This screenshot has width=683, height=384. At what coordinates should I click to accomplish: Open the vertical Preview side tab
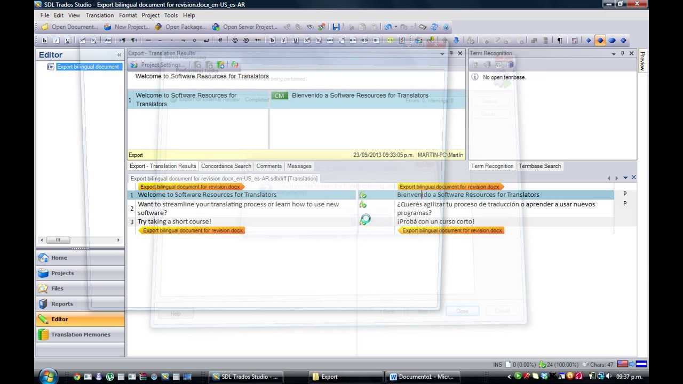point(642,61)
